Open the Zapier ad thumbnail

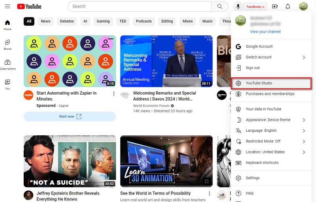coord(70,61)
